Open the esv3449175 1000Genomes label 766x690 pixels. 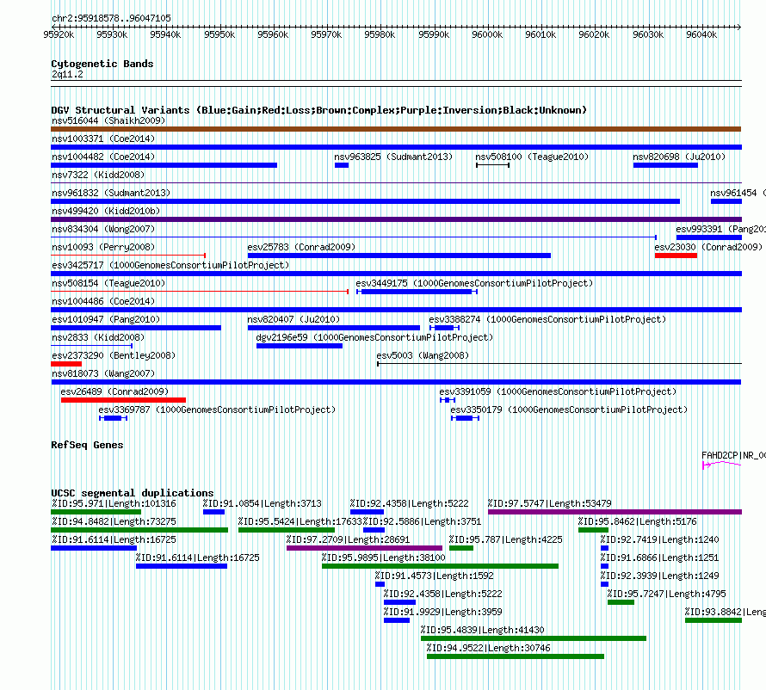(x=474, y=283)
